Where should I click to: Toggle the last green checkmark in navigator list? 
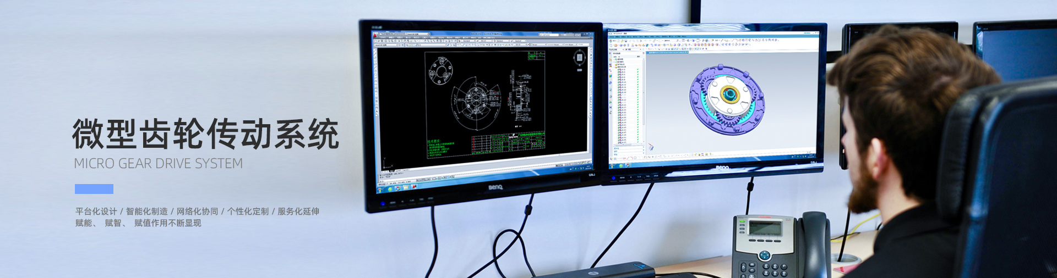click(638, 141)
